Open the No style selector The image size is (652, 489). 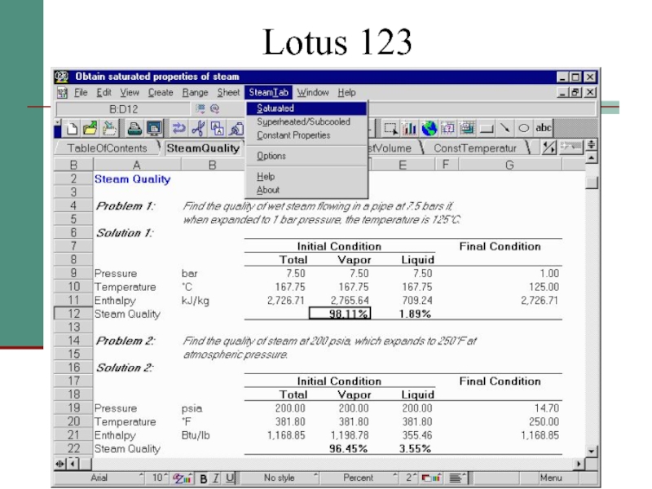tap(280, 478)
